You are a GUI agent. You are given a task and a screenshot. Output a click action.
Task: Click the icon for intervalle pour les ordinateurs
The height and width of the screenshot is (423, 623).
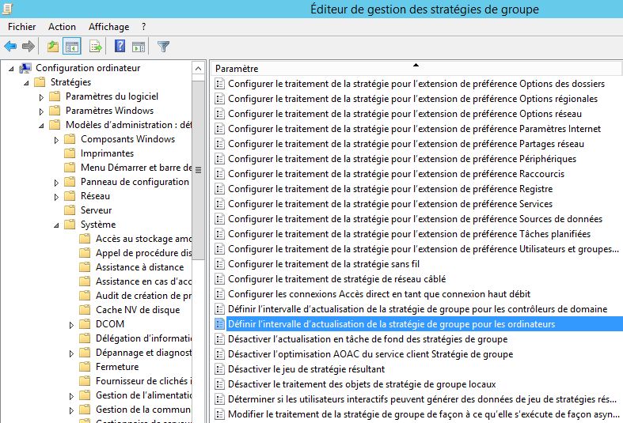(x=219, y=324)
